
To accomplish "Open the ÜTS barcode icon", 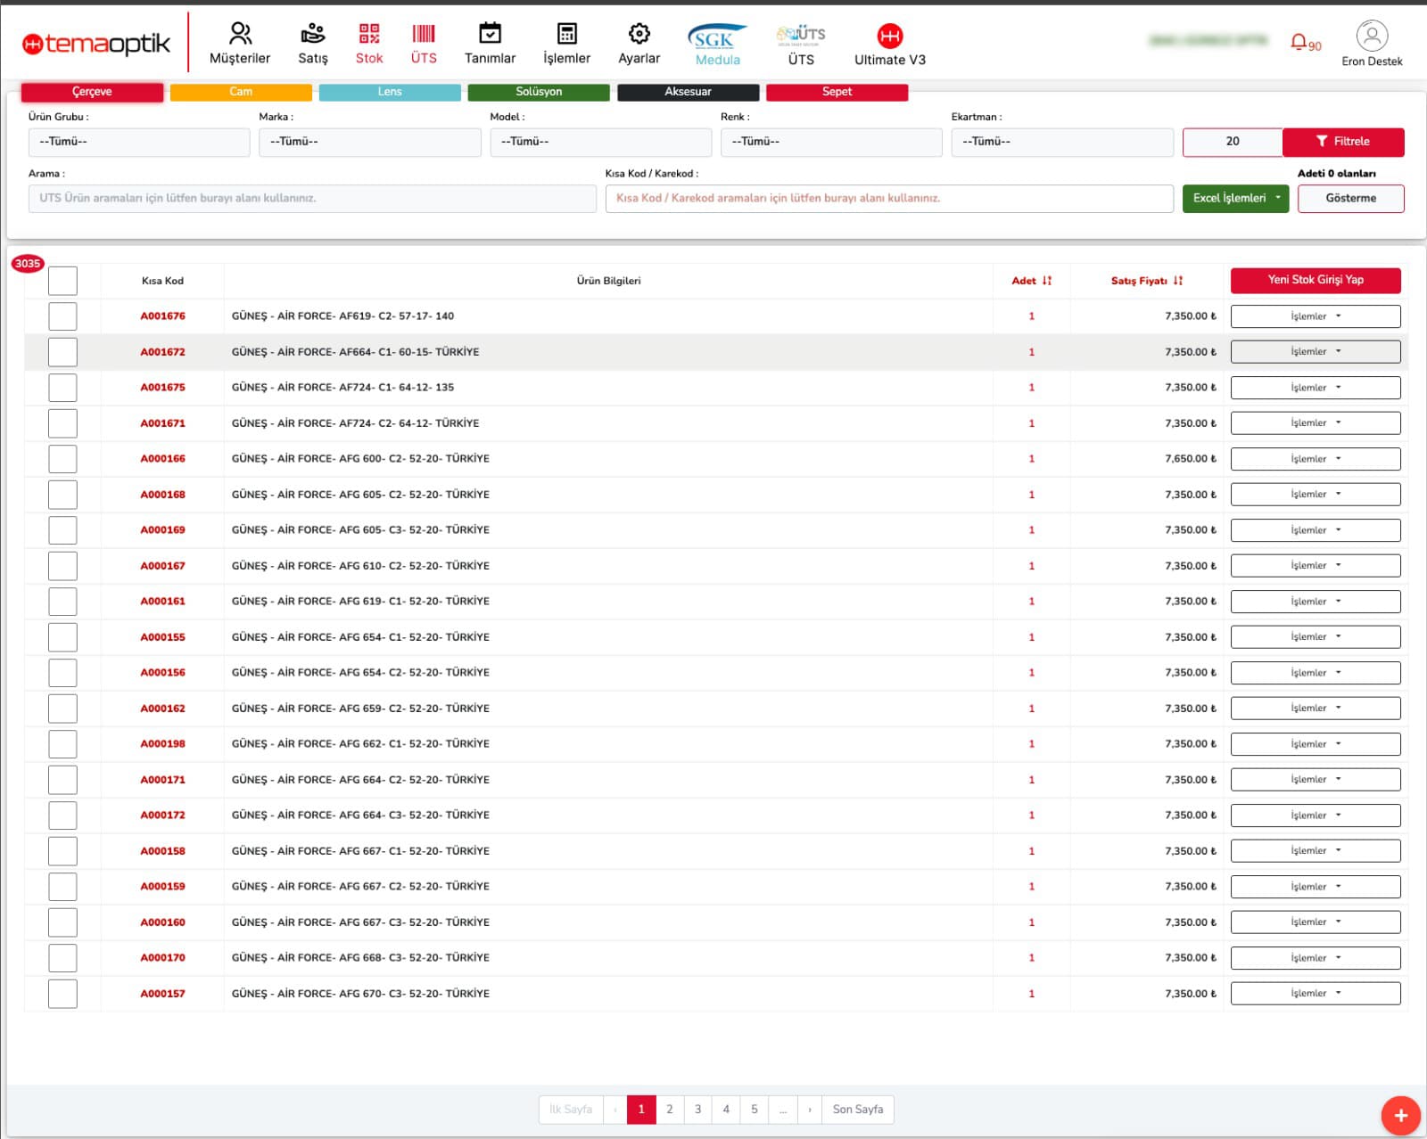I will [x=424, y=34].
